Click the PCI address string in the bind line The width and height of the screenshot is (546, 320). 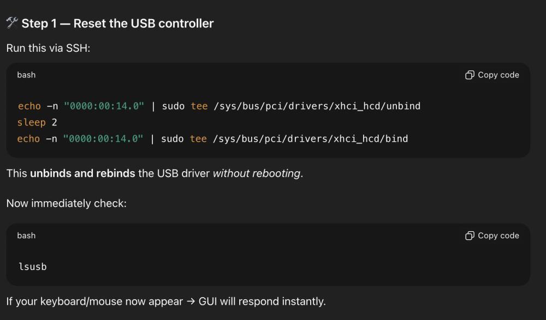pyautogui.click(x=103, y=139)
